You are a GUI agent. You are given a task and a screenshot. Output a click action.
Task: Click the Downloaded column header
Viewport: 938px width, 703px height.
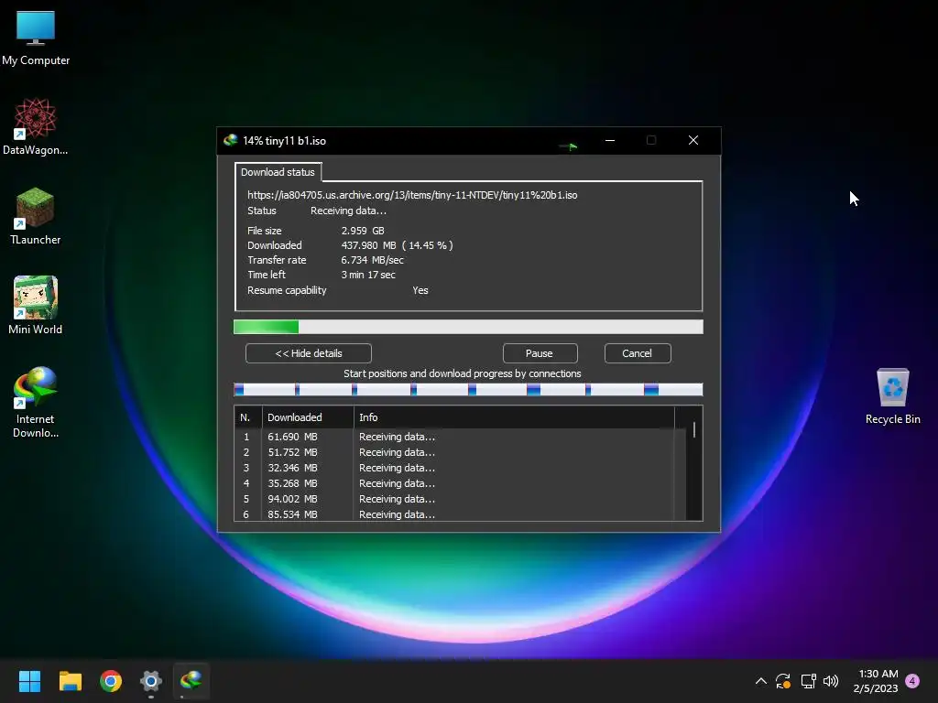pyautogui.click(x=308, y=417)
